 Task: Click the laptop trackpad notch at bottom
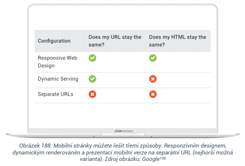click(x=122, y=134)
